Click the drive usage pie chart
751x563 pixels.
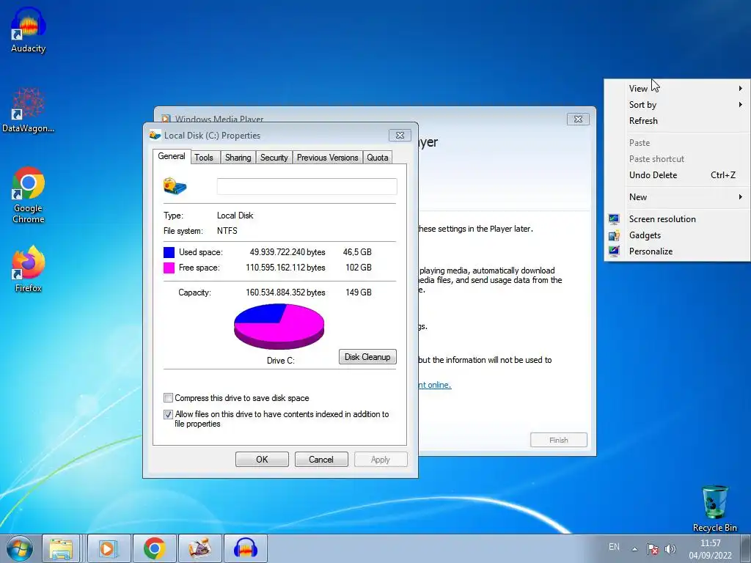point(279,326)
